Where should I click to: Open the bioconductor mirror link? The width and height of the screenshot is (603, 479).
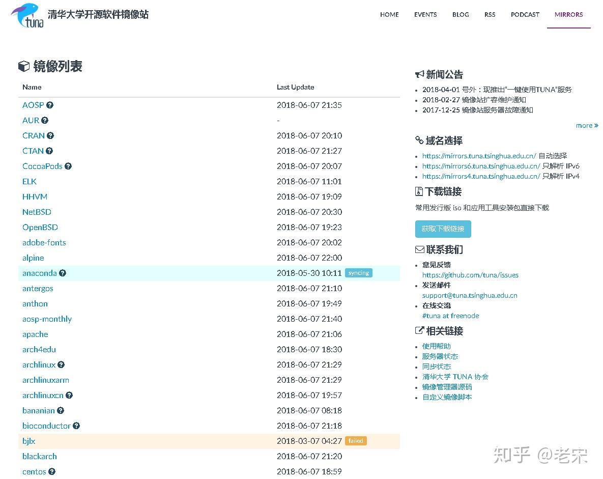(x=46, y=426)
